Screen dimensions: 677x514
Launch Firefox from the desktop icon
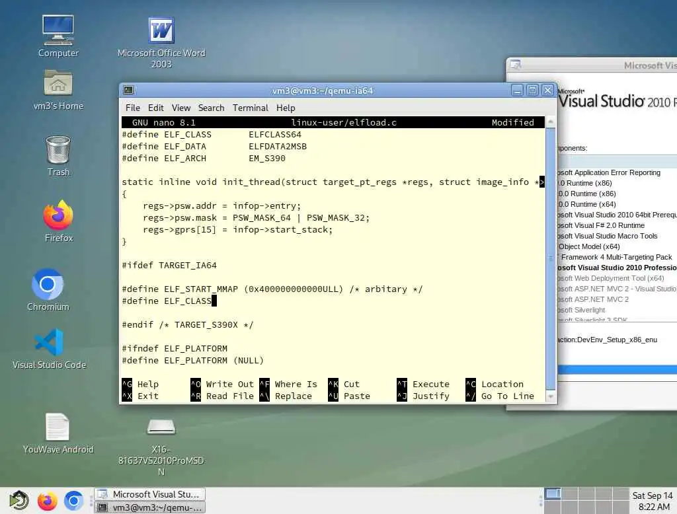[x=58, y=221]
